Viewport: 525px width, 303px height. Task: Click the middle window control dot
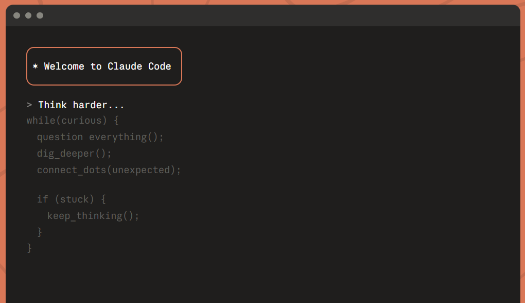coord(28,15)
